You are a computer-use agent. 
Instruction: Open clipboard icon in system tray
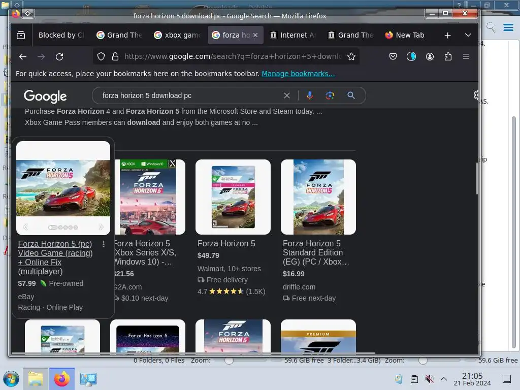coord(414,379)
